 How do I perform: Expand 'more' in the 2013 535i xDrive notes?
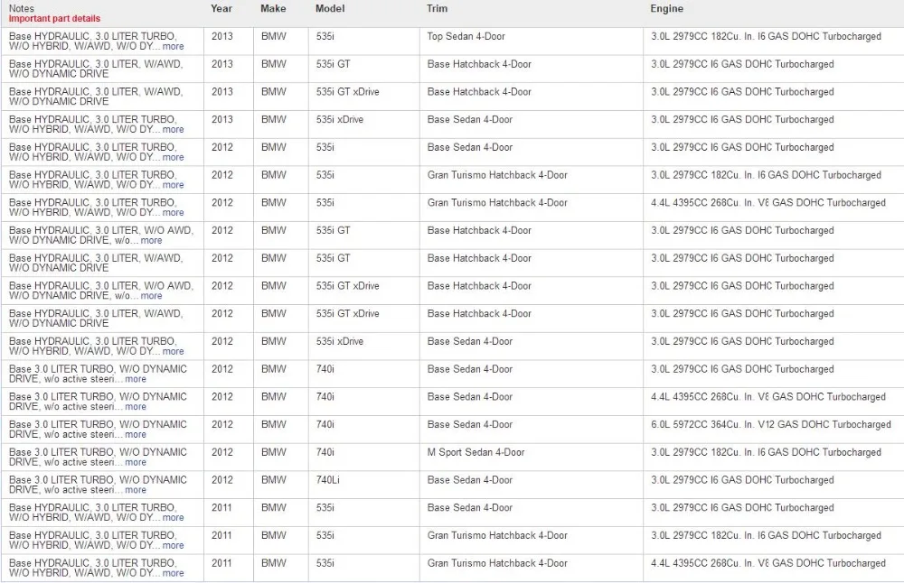173,129
